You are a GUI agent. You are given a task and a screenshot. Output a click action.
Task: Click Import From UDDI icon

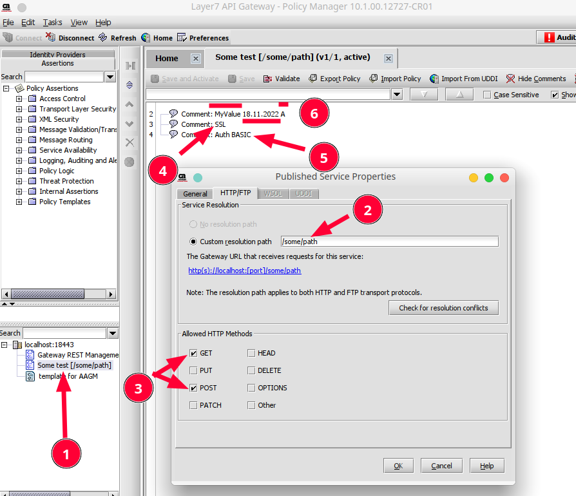(x=434, y=79)
